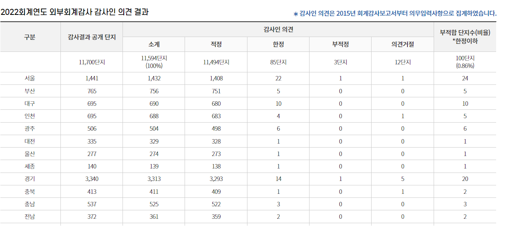Select the 대전 소계 value '329'
This screenshot has height=226, width=507.
pyautogui.click(x=154, y=142)
